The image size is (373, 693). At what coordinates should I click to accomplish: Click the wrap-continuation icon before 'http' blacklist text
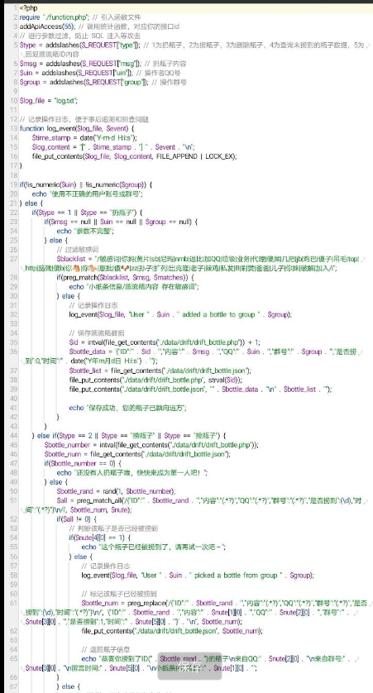(x=22, y=268)
